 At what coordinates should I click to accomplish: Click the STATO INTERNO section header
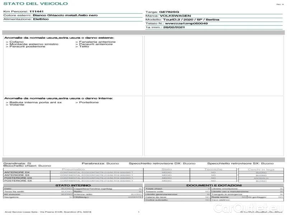tap(73, 185)
